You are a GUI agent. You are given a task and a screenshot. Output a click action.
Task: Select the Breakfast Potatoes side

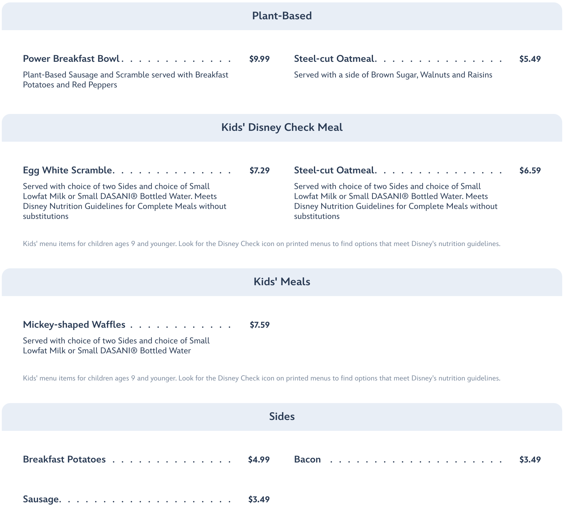click(x=64, y=459)
